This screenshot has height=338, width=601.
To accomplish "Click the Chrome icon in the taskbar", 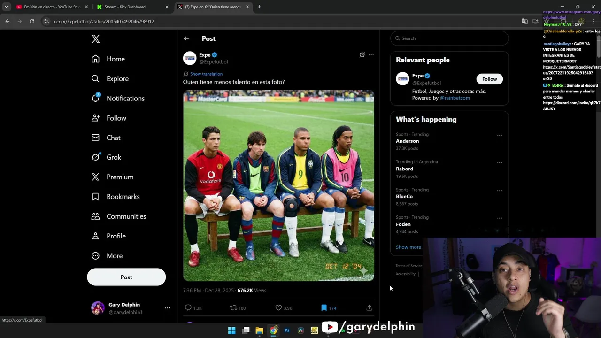I will [x=273, y=330].
